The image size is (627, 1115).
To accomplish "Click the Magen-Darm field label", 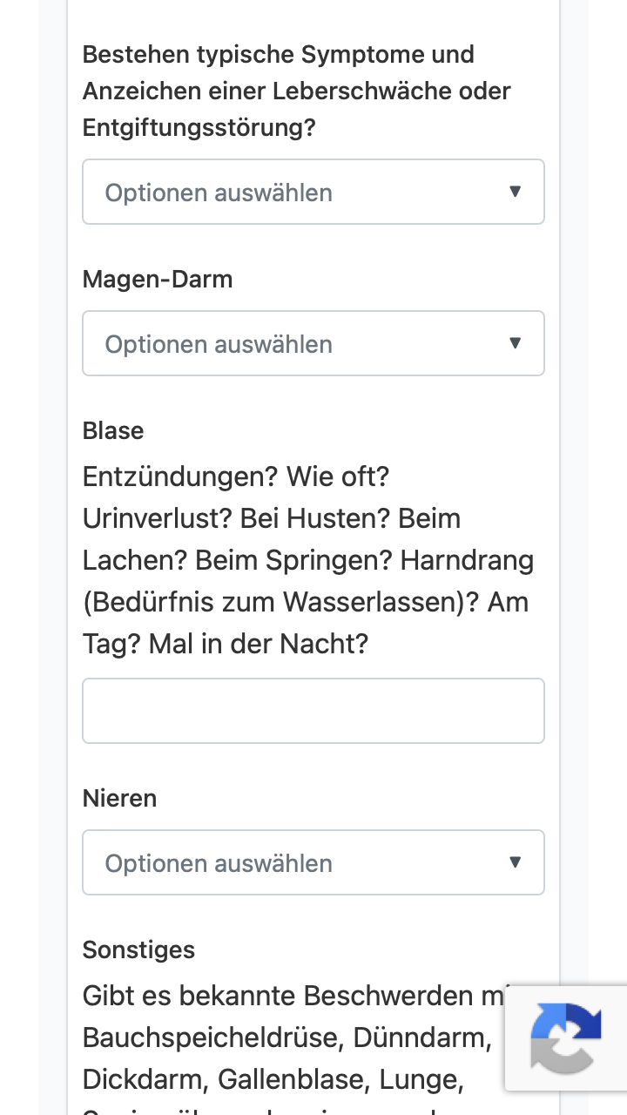I will pyautogui.click(x=158, y=280).
